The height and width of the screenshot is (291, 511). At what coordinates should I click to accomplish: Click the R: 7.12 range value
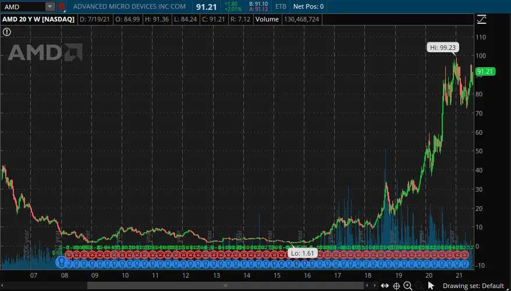240,19
